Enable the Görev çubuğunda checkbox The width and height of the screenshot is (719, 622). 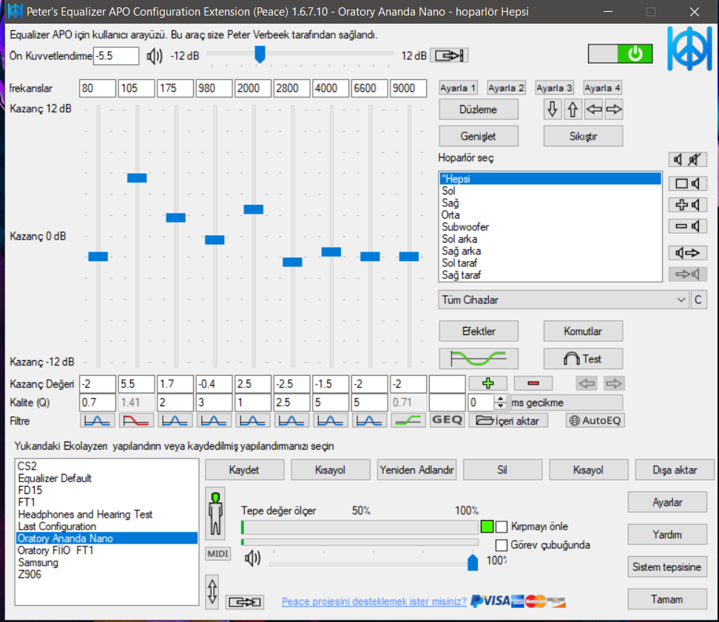(x=502, y=545)
